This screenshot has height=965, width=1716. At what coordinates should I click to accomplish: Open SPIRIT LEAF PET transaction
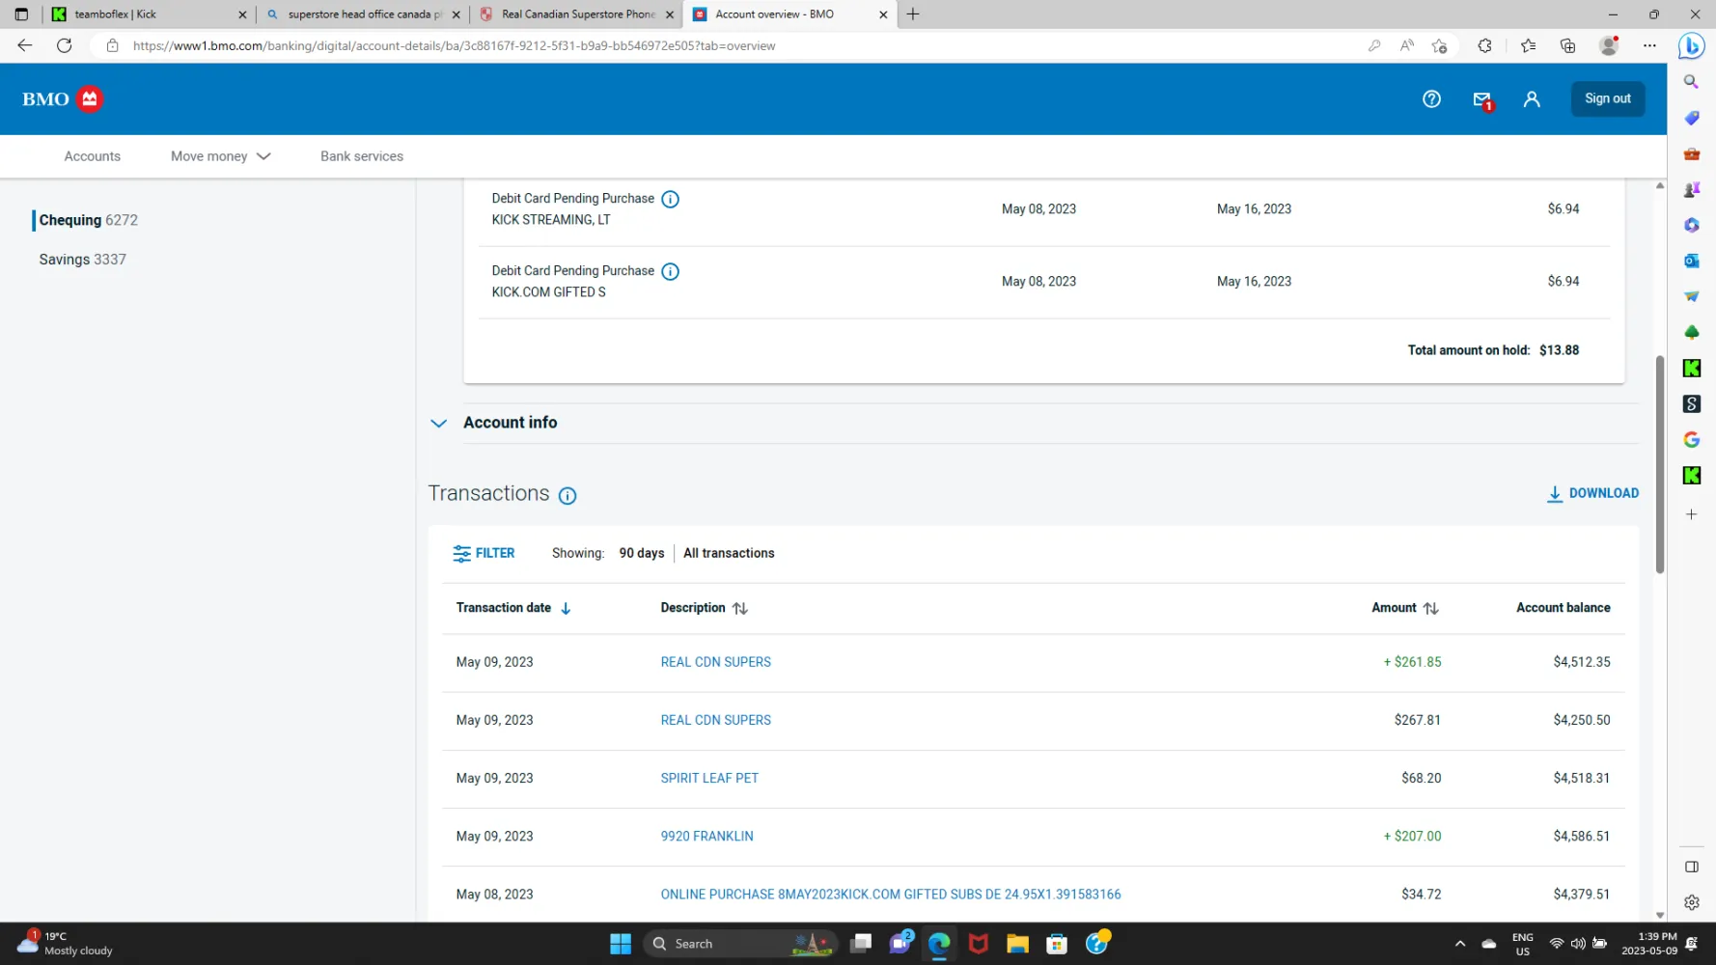(x=709, y=778)
